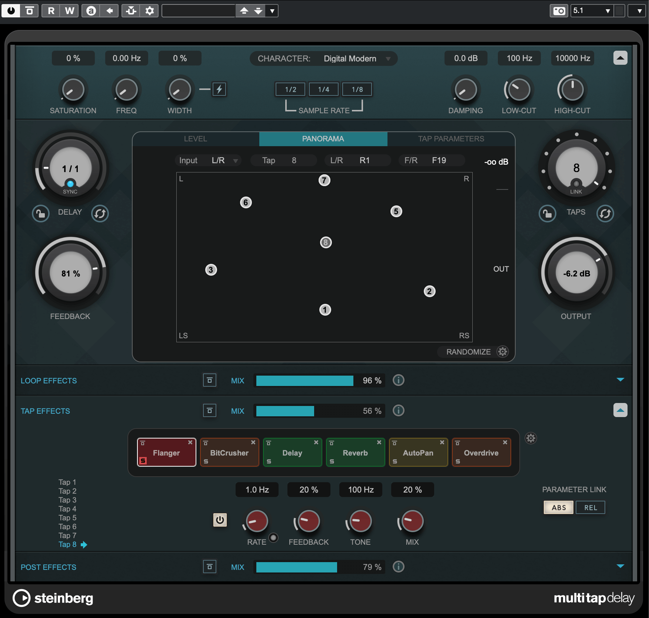Screen dimensions: 649x618
Task: Open the 5.1 channel configuration dropdown
Action: pos(592,11)
